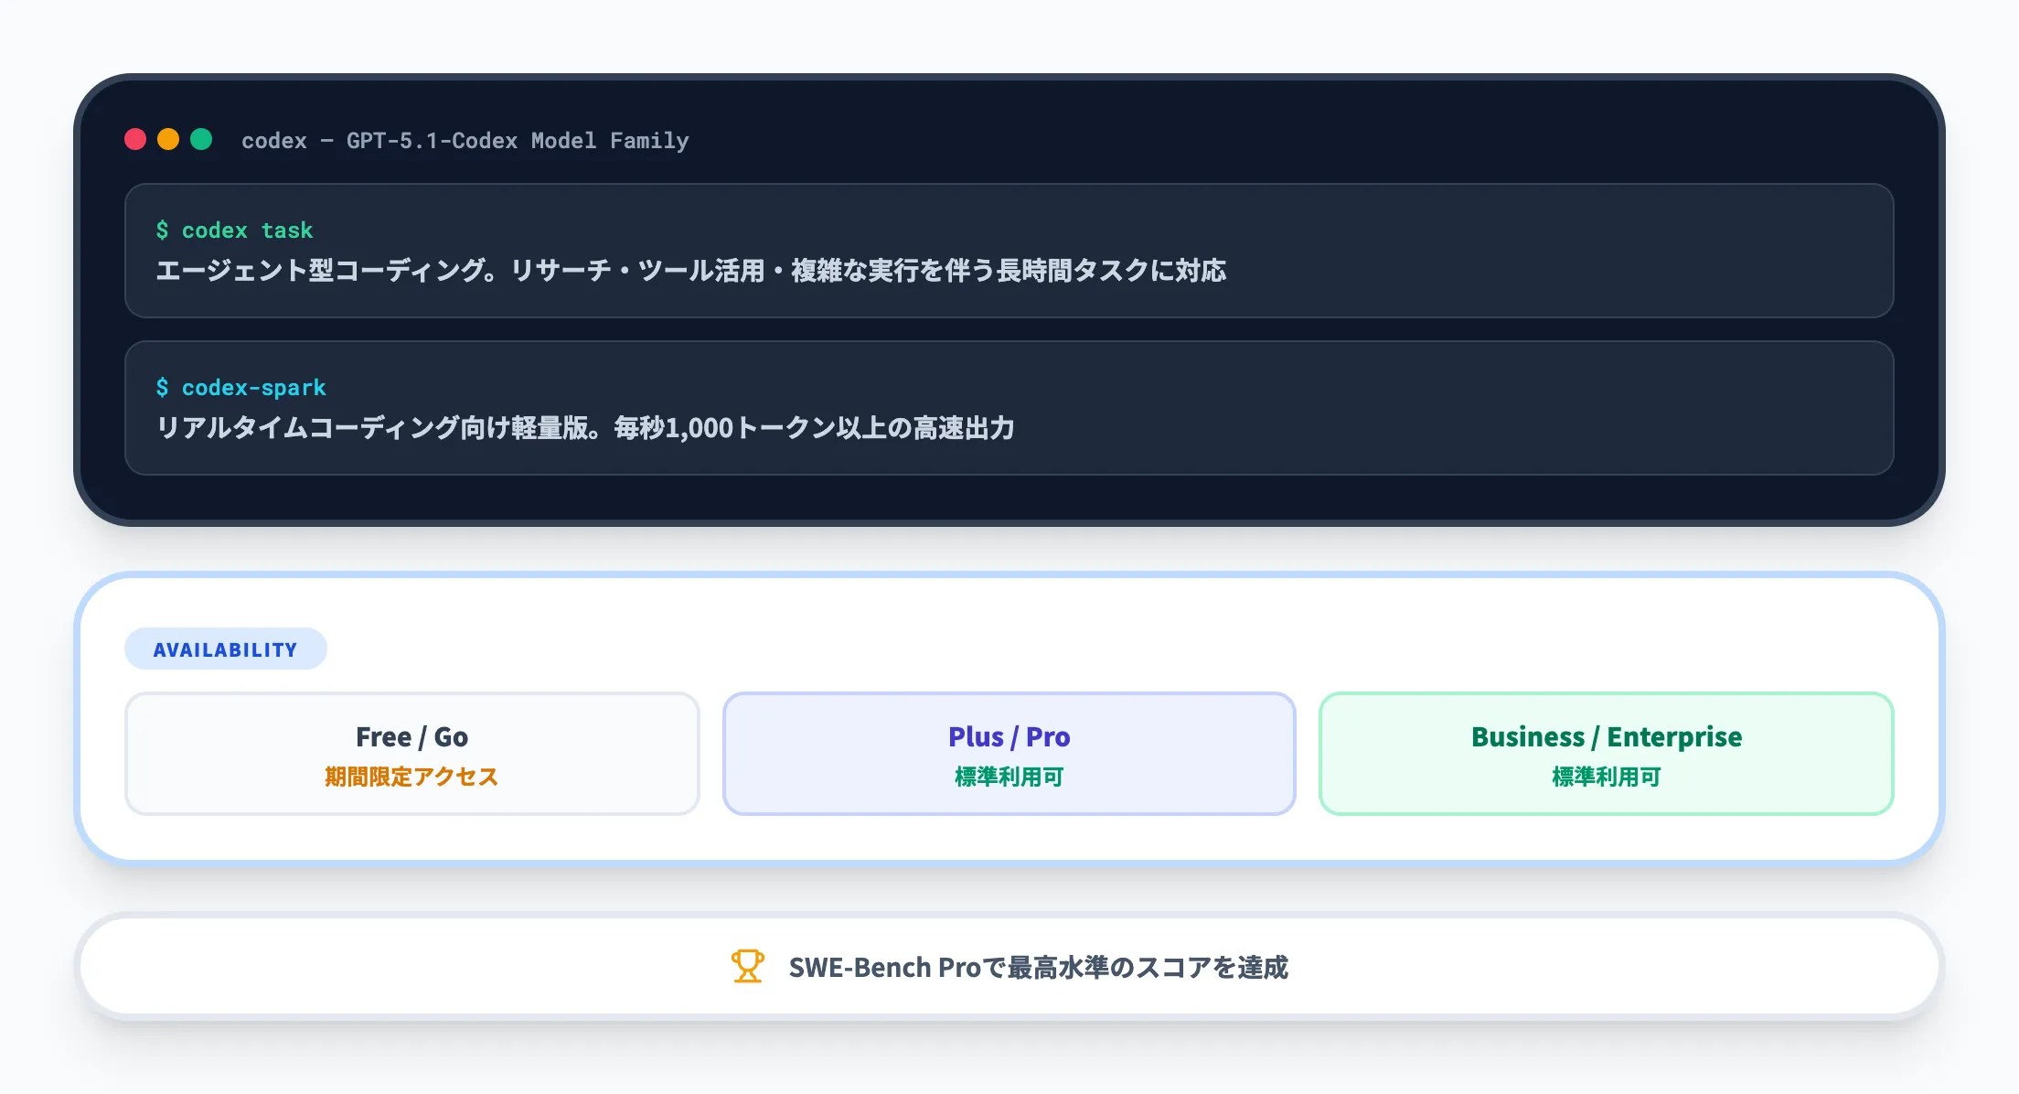Click the red traffic light dot
The height and width of the screenshot is (1094, 2019).
point(137,139)
